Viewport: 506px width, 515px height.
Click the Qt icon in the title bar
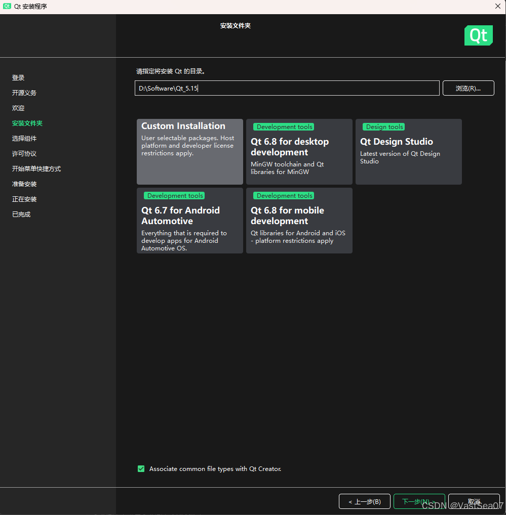click(7, 6)
